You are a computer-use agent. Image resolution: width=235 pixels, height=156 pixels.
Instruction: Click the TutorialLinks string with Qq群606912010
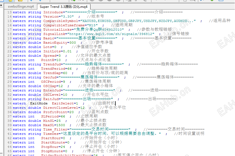pyautogui.click(x=99, y=30)
